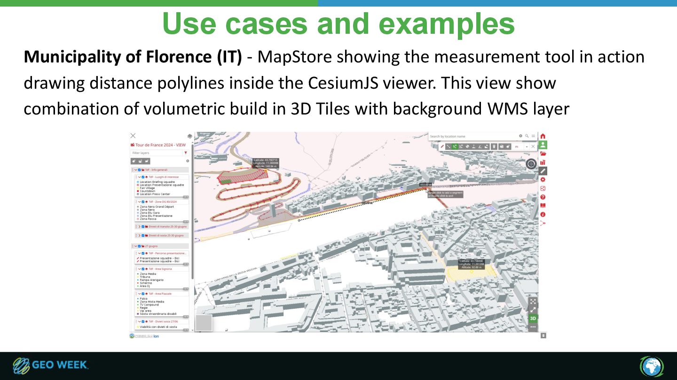This screenshot has height=380, width=677.
Task: Click the Cesium ion attribution logo
Action: 144,336
